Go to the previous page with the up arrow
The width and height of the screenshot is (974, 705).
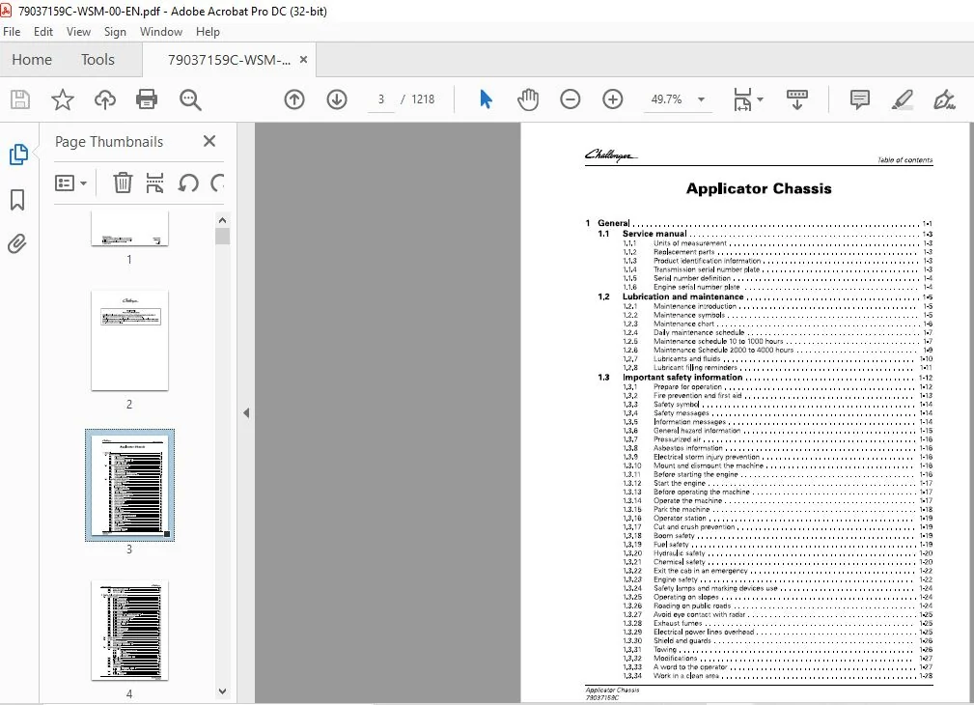[294, 99]
